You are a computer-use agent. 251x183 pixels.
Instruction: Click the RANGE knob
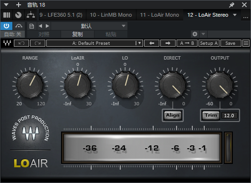[x=30, y=84]
